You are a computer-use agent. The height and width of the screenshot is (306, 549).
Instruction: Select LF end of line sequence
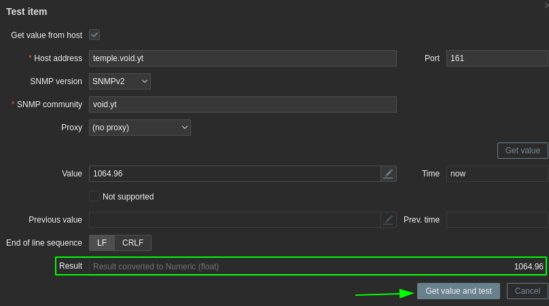(x=102, y=243)
